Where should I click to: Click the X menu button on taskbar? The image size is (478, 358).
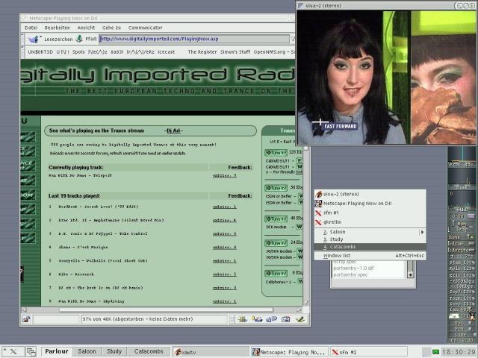[x=13, y=351]
